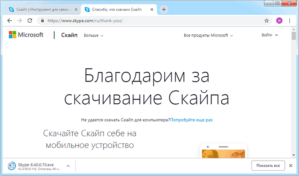Image resolution: width=299 pixels, height=176 pixels.
Task: Maximize the browser window
Action: [277, 4]
